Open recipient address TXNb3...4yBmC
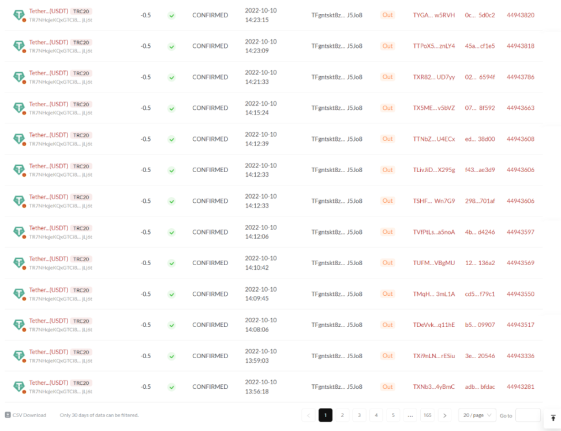The width and height of the screenshot is (561, 431). pyautogui.click(x=434, y=387)
